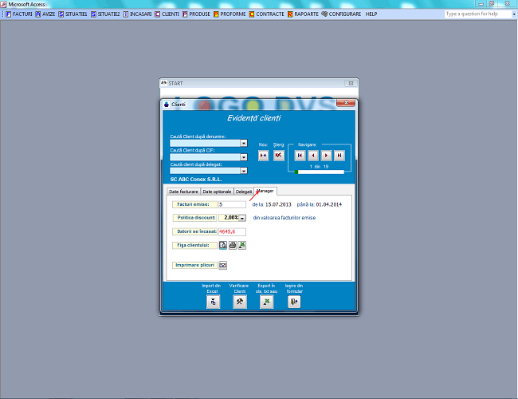Viewport: 518px width, 399px height.
Task: Expand the help question box dropdown
Action: pos(514,14)
